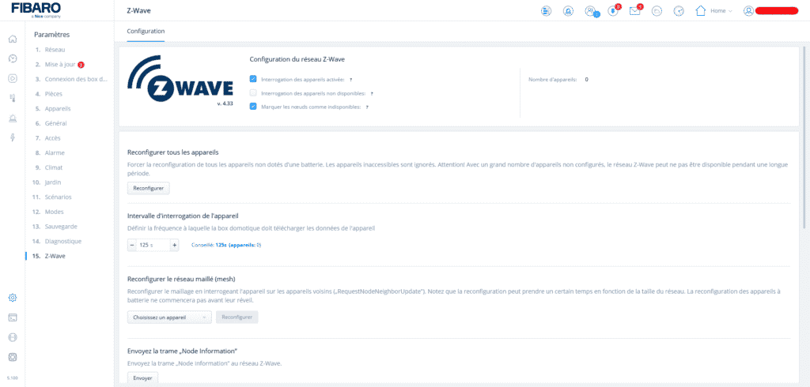
Task: Open the users icon with blue badge
Action: [592, 11]
